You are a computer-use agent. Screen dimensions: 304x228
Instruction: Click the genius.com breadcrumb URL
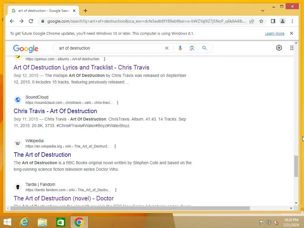coord(62,59)
